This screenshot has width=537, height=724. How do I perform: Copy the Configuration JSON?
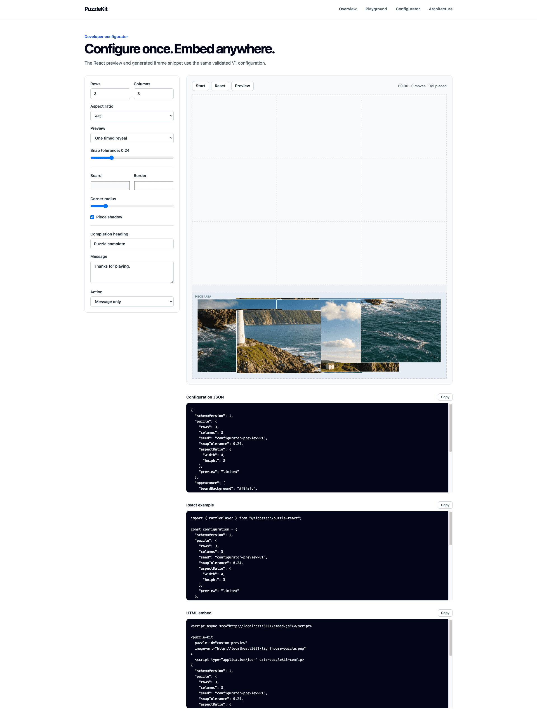pos(445,397)
